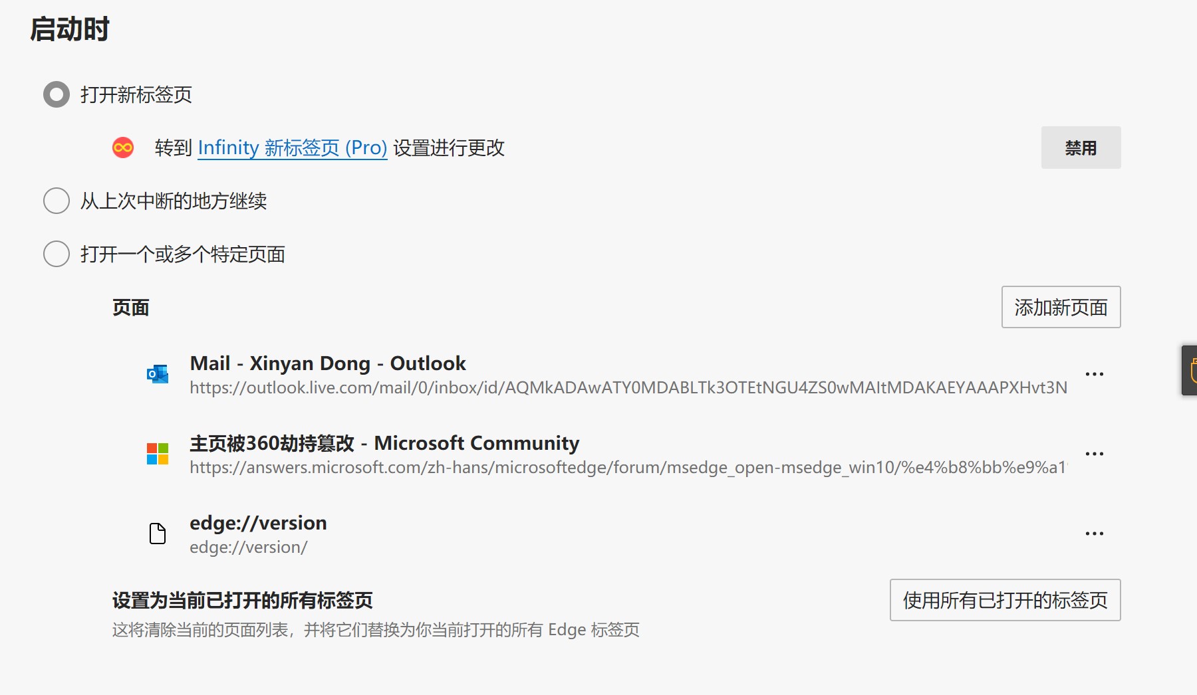The width and height of the screenshot is (1197, 695).
Task: Click the dark side panel tab icon
Action: 1190,370
